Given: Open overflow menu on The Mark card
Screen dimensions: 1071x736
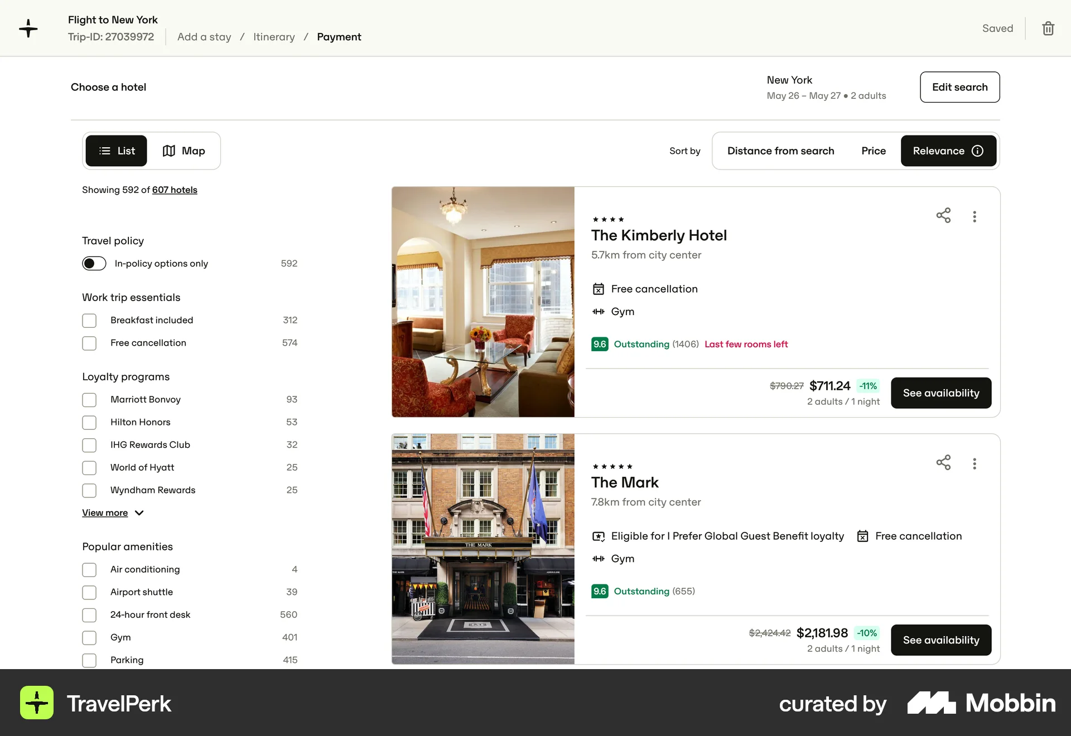Looking at the screenshot, I should 974,463.
